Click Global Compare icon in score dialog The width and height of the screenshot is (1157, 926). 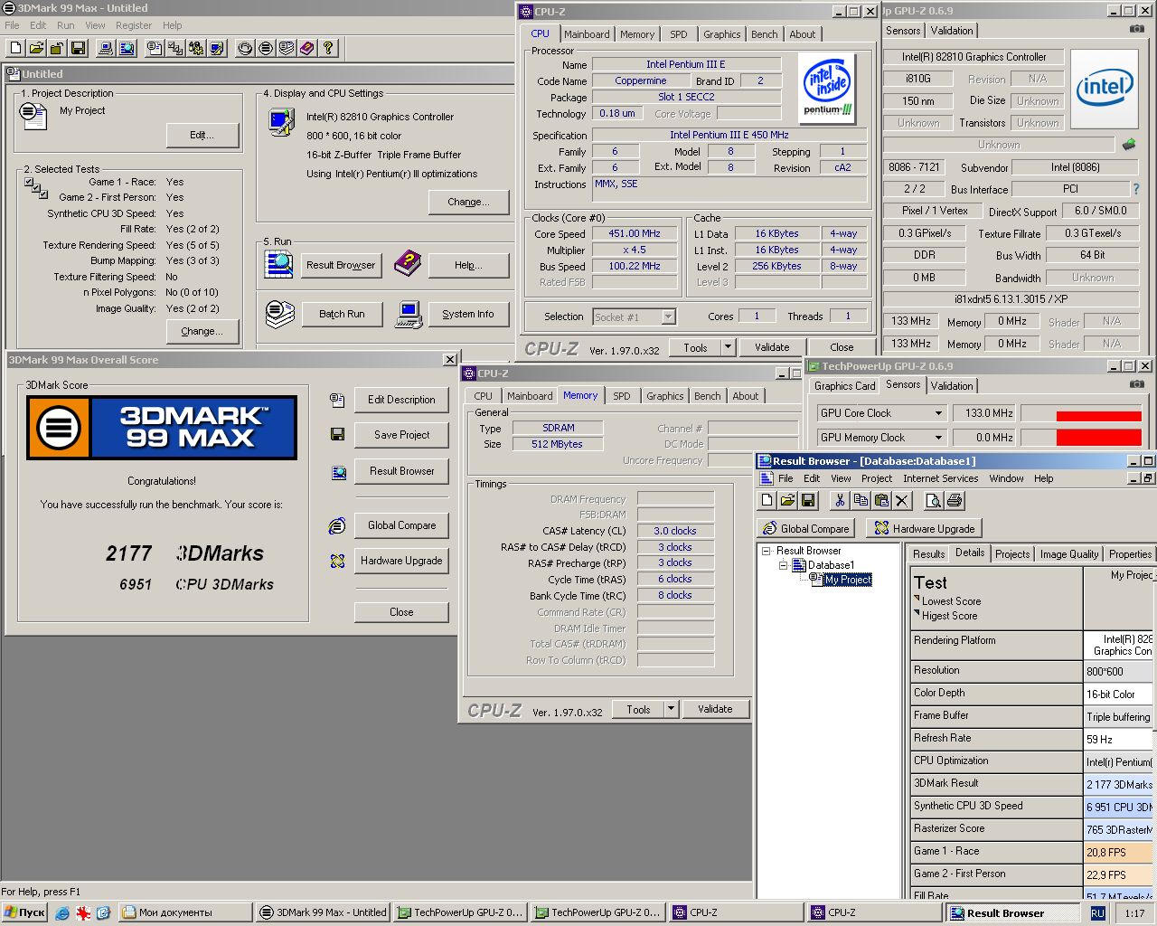[337, 525]
